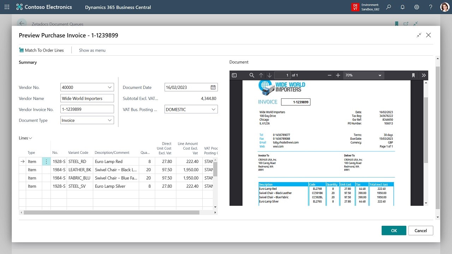This screenshot has width=452, height=254.
Task: Select the STEEL_RD variant cell
Action: (x=80, y=162)
